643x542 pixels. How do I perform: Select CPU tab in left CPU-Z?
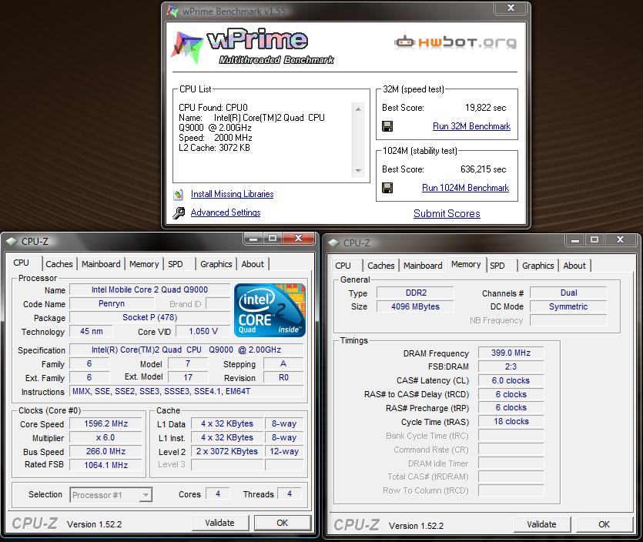22,263
